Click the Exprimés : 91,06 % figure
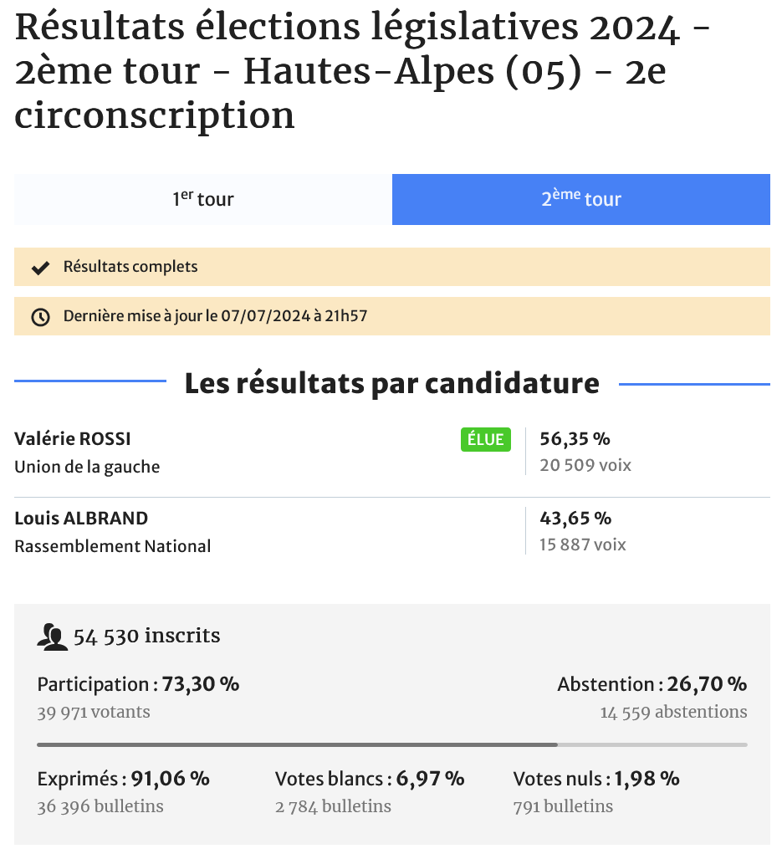The height and width of the screenshot is (854, 782). tap(124, 779)
